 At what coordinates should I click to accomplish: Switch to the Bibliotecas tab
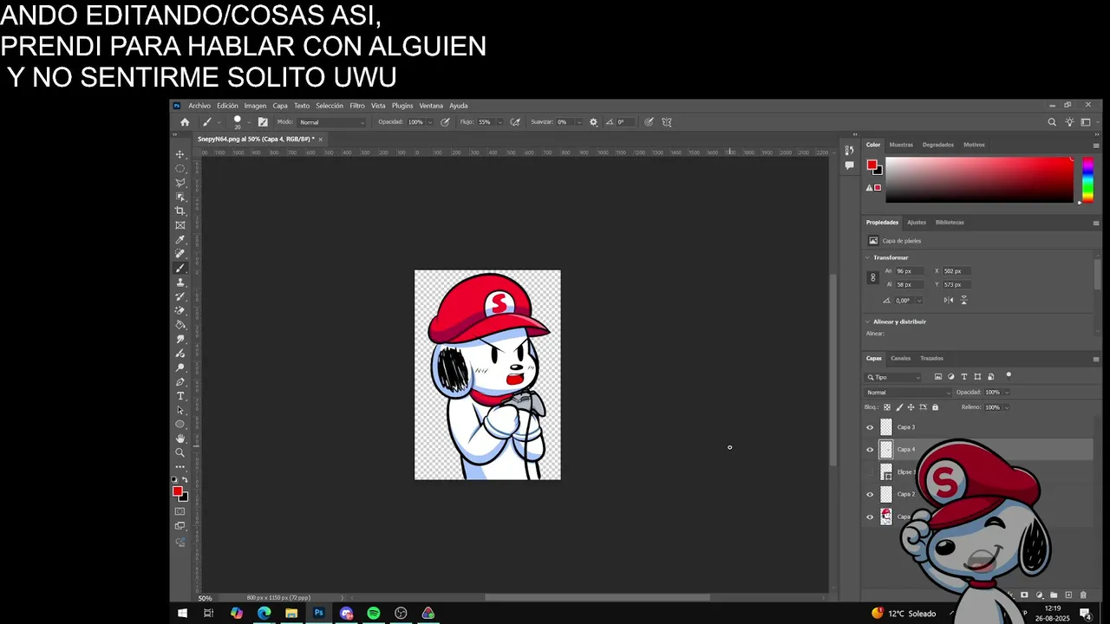tap(950, 223)
